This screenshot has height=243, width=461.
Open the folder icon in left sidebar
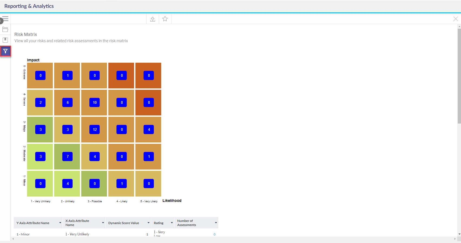(x=5, y=29)
